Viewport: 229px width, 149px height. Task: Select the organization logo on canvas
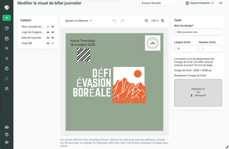pyautogui.click(x=153, y=43)
